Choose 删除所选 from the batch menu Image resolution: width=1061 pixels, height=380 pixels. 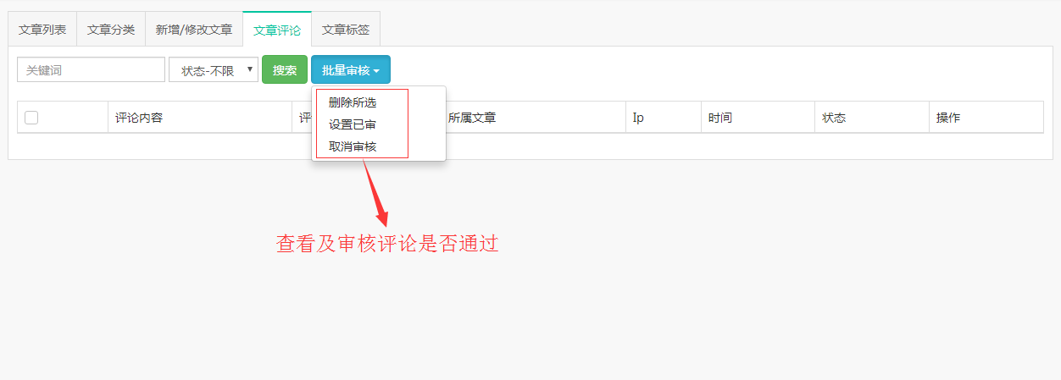pyautogui.click(x=353, y=102)
